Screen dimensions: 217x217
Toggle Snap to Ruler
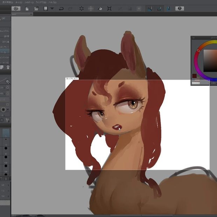150,9
